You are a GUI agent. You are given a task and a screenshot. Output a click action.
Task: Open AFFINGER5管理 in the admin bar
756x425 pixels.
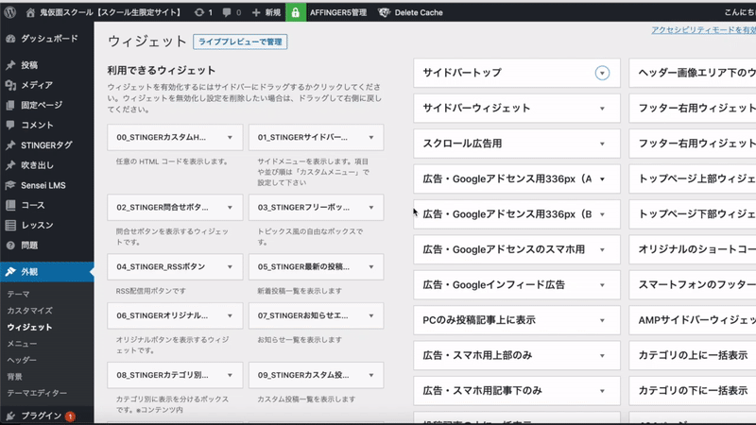(x=338, y=12)
